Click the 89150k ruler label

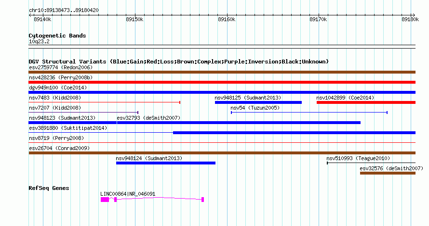(x=134, y=19)
